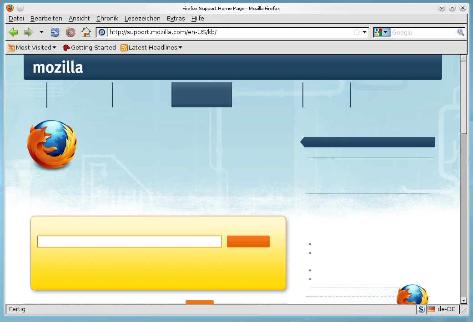Click the Forward navigation arrow

pyautogui.click(x=29, y=32)
